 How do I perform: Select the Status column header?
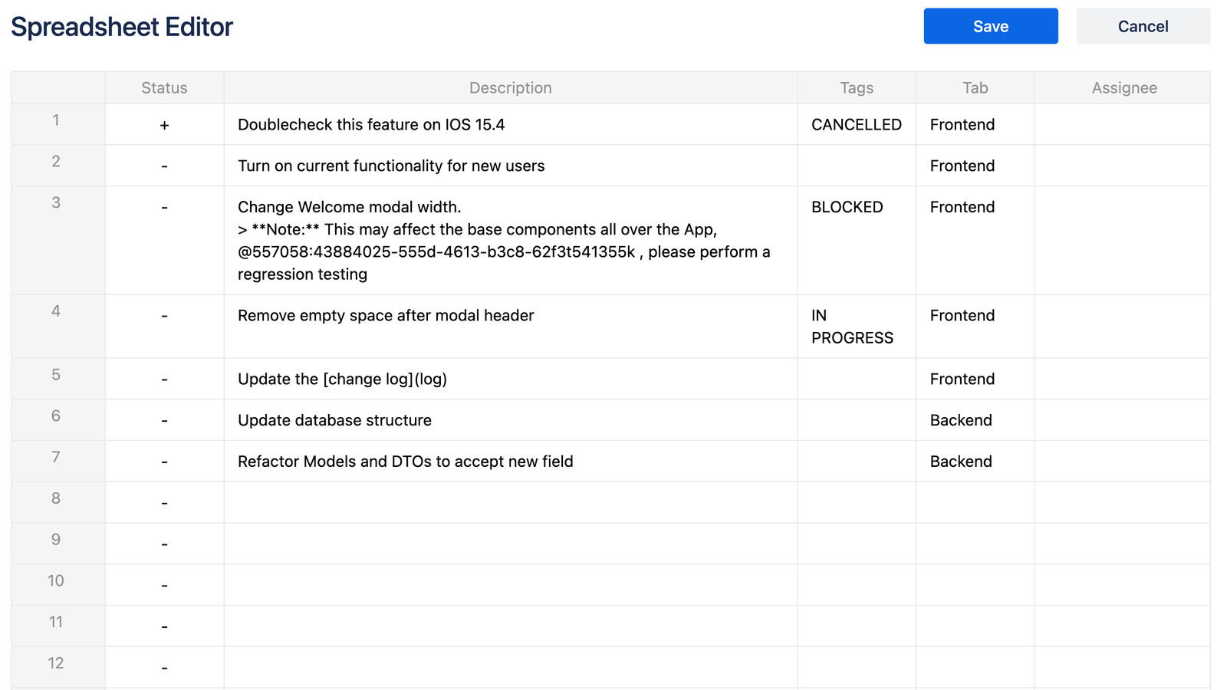tap(164, 87)
